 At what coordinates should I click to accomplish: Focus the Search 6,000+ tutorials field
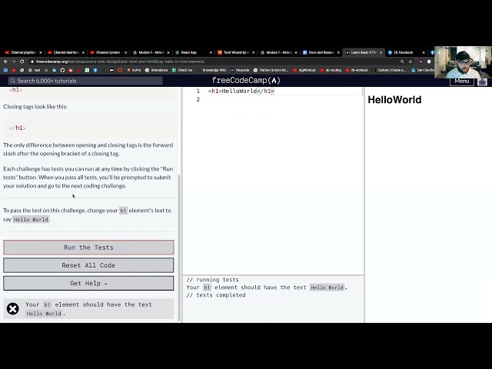(85, 81)
